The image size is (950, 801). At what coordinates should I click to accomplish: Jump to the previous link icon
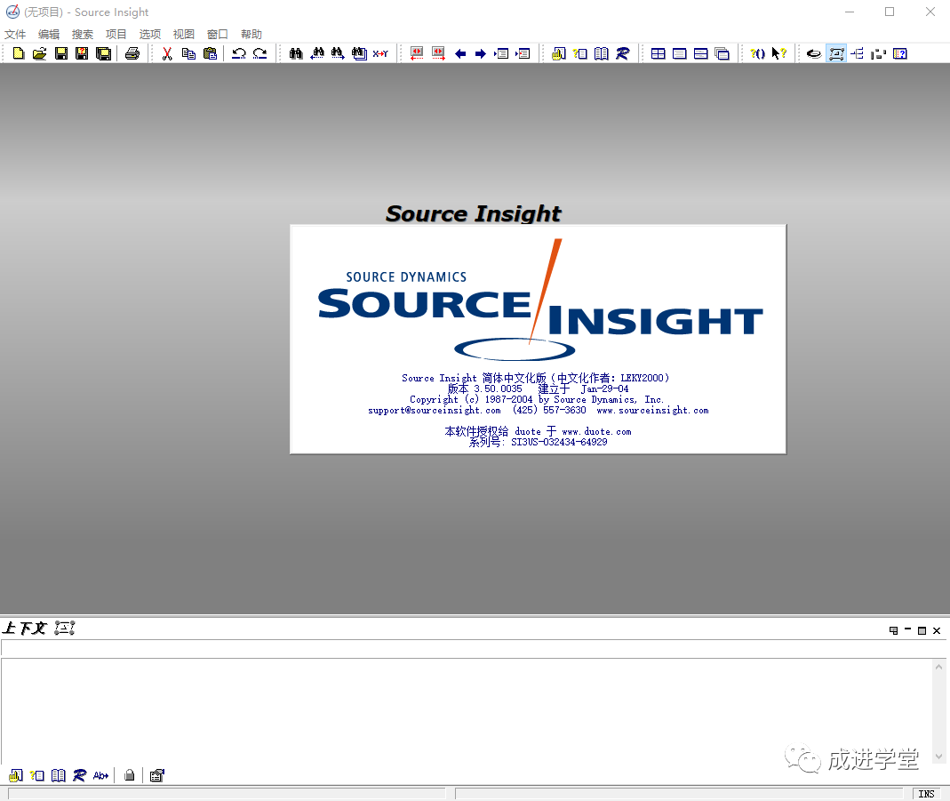click(417, 53)
